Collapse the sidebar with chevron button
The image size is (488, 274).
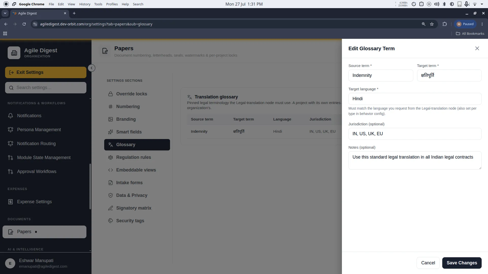coord(91,68)
